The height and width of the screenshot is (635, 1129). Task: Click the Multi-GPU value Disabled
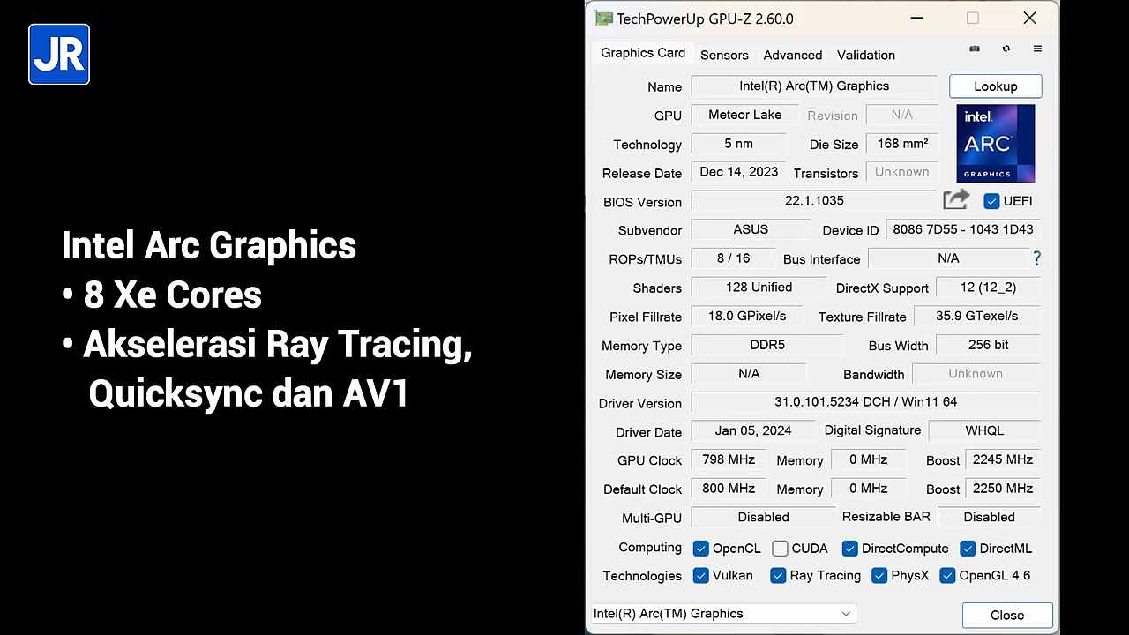tap(763, 517)
